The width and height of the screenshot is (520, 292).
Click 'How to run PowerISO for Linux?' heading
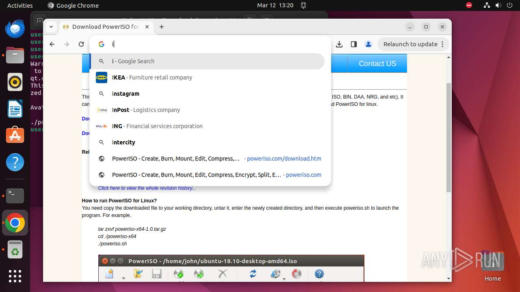click(119, 201)
